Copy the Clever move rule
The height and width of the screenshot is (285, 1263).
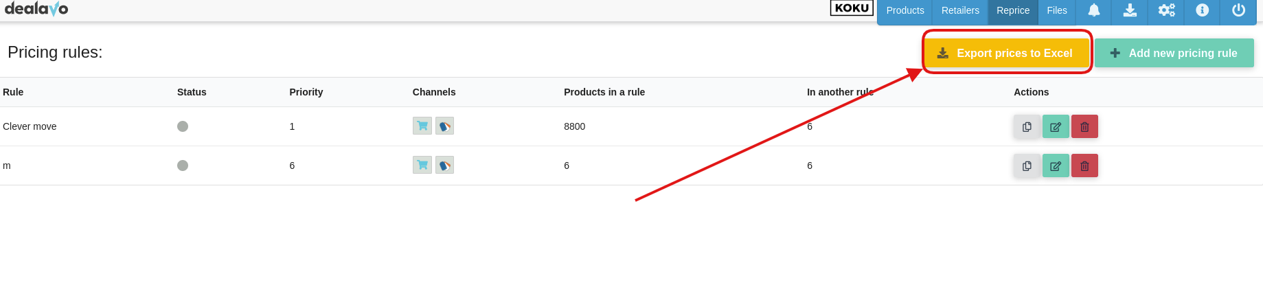point(1027,126)
